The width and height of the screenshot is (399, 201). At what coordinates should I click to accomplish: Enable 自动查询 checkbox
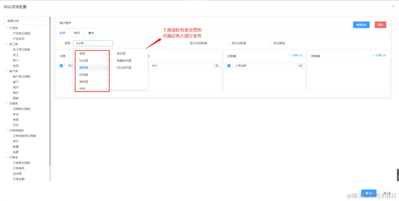pos(270,43)
